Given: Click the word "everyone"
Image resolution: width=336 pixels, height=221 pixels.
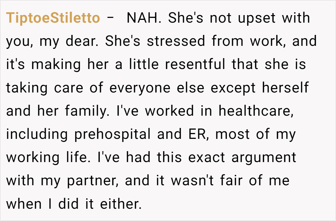Looking at the screenshot, I should click(140, 88).
